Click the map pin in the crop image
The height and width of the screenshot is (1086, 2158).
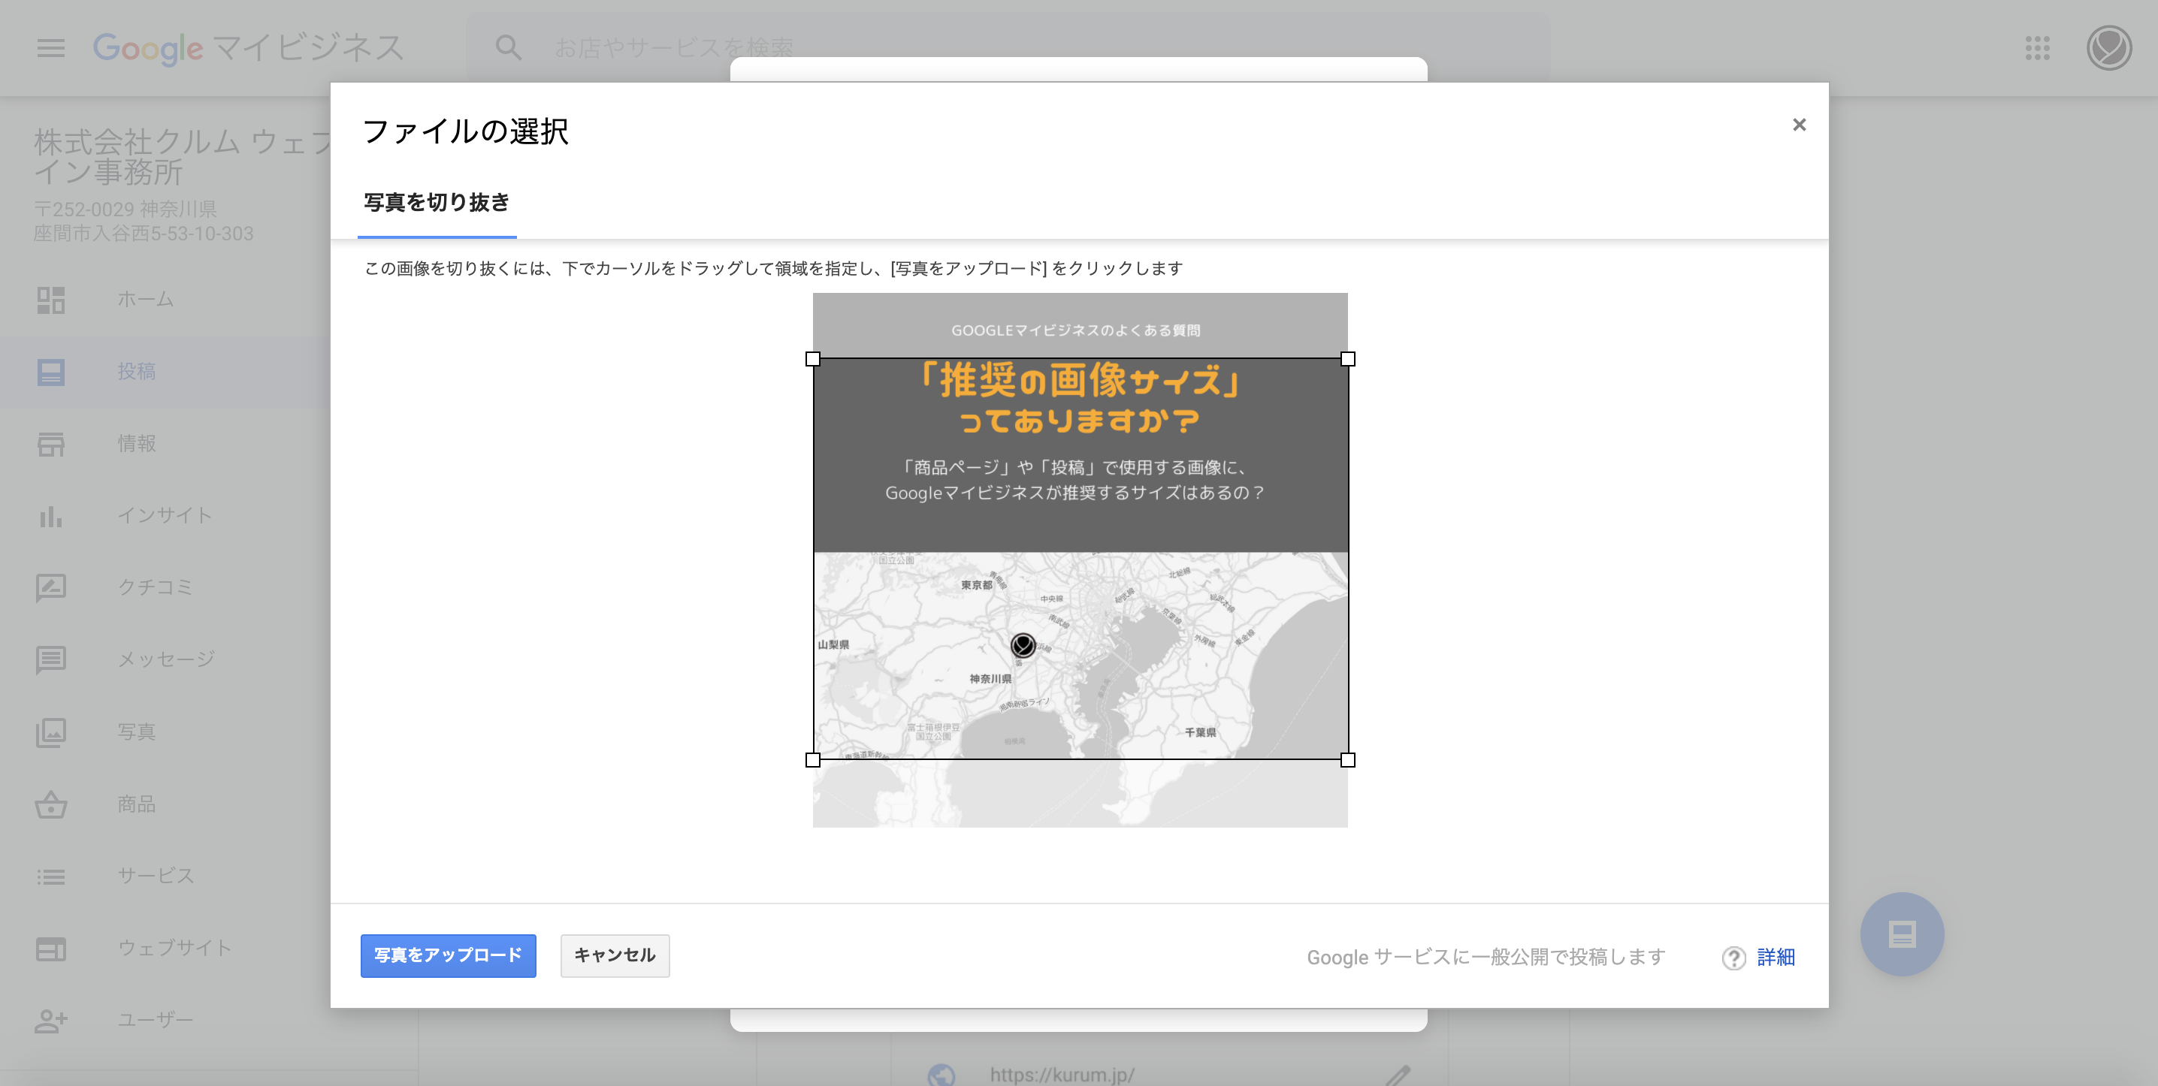point(1023,646)
